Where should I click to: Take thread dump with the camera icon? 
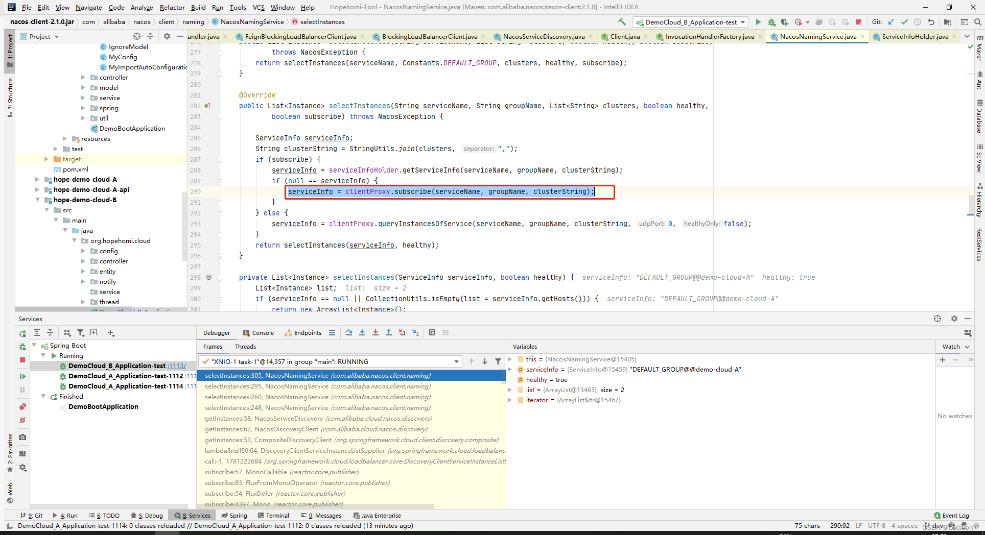[x=22, y=437]
